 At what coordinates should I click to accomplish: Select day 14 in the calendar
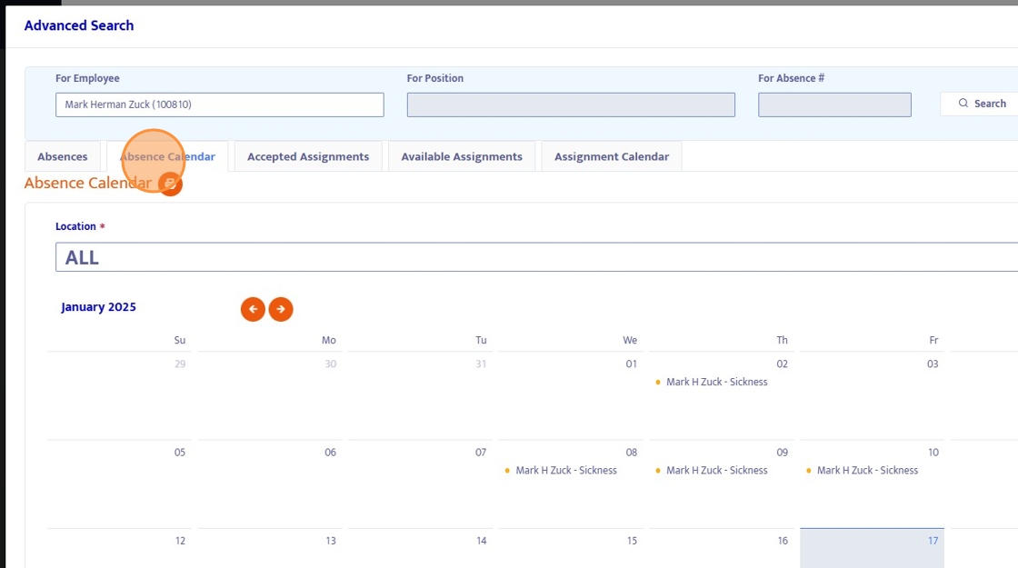click(481, 540)
